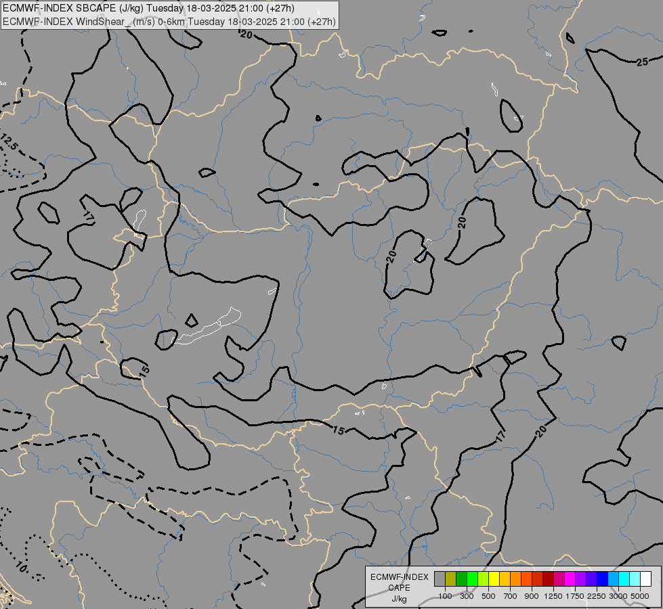Click the legend value label 900
This screenshot has height=609, width=663.
[532, 596]
